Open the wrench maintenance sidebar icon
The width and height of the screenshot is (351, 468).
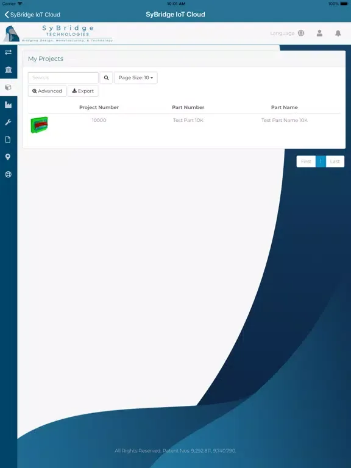(x=9, y=122)
